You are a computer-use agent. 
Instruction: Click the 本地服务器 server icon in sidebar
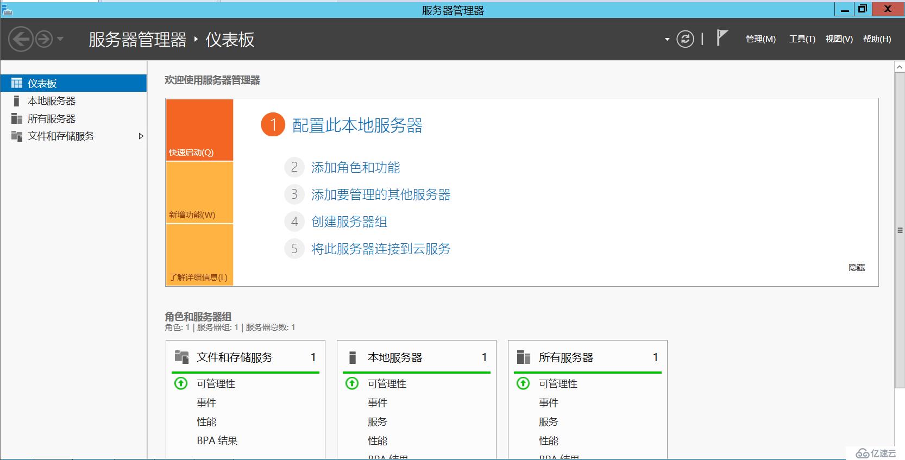pos(16,101)
